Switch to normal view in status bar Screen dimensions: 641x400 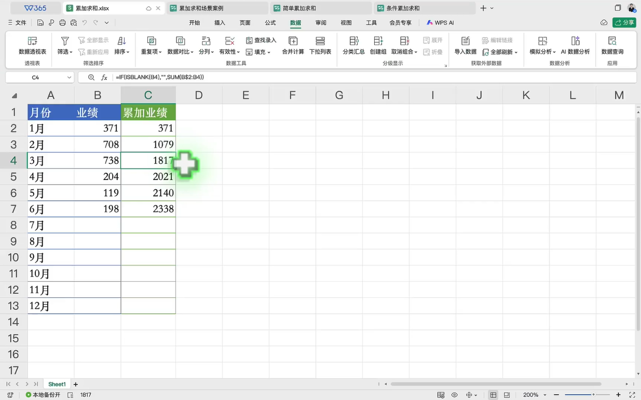(493, 395)
